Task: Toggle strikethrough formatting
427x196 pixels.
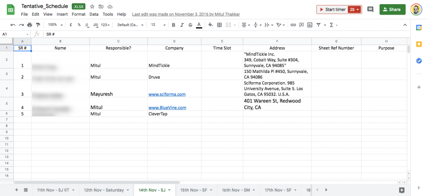Action: point(190,25)
